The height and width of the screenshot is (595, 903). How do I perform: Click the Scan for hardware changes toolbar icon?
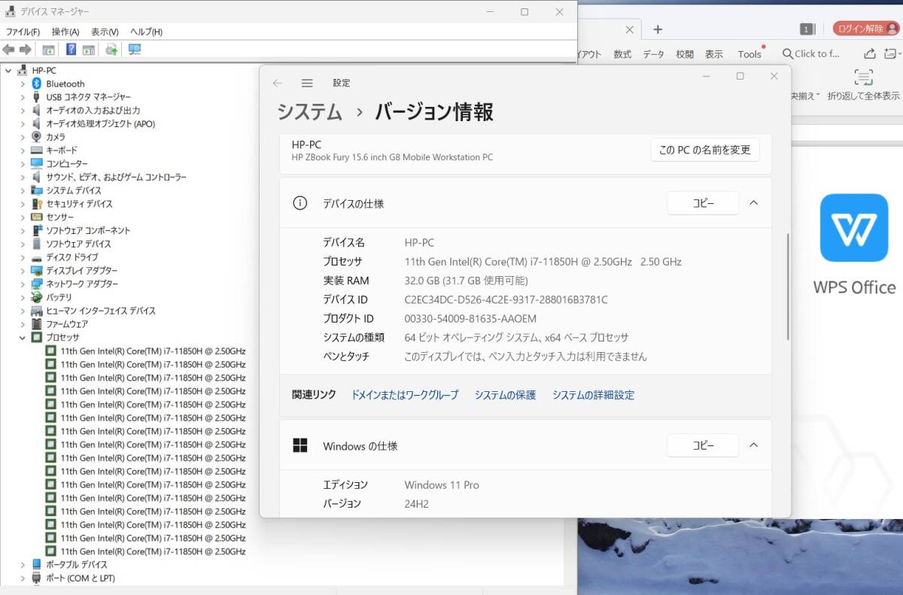point(111,50)
